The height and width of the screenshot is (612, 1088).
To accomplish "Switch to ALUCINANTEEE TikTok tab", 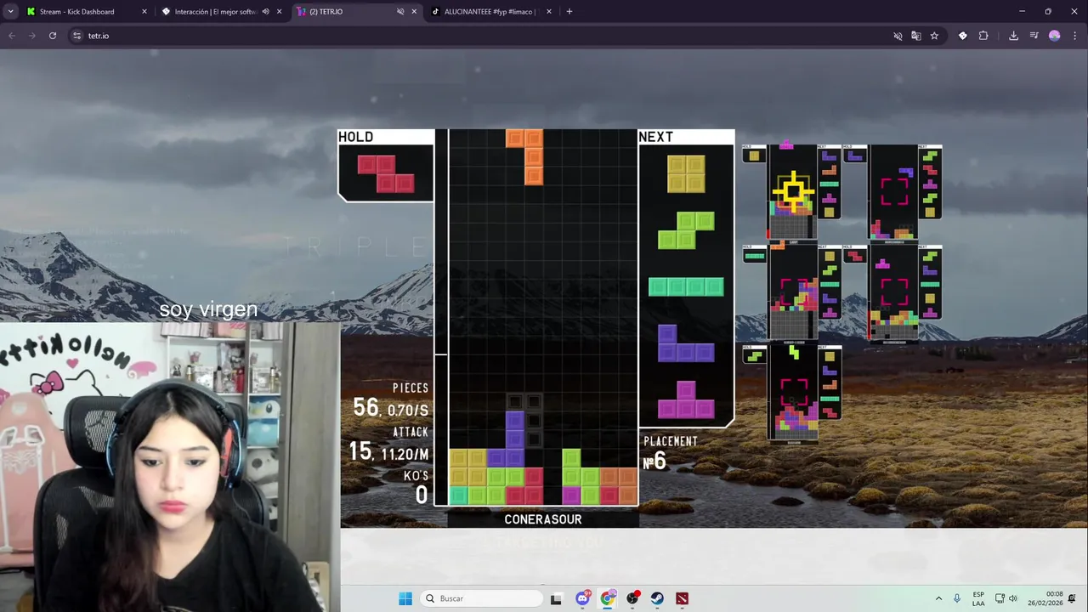I will point(491,12).
